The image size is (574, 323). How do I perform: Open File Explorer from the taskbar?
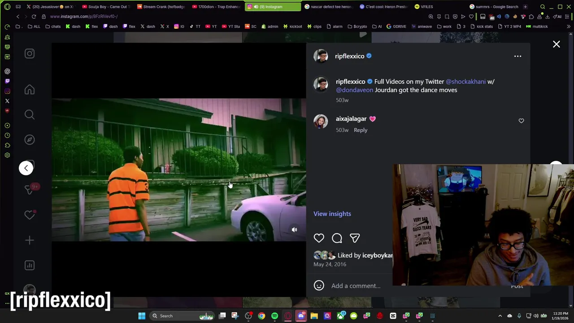(314, 316)
